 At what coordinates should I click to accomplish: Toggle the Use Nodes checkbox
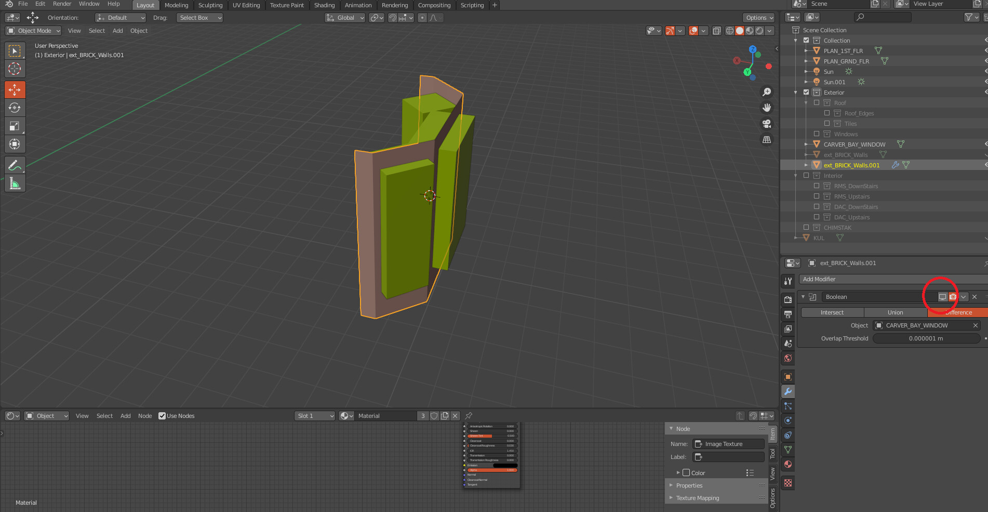coord(163,416)
